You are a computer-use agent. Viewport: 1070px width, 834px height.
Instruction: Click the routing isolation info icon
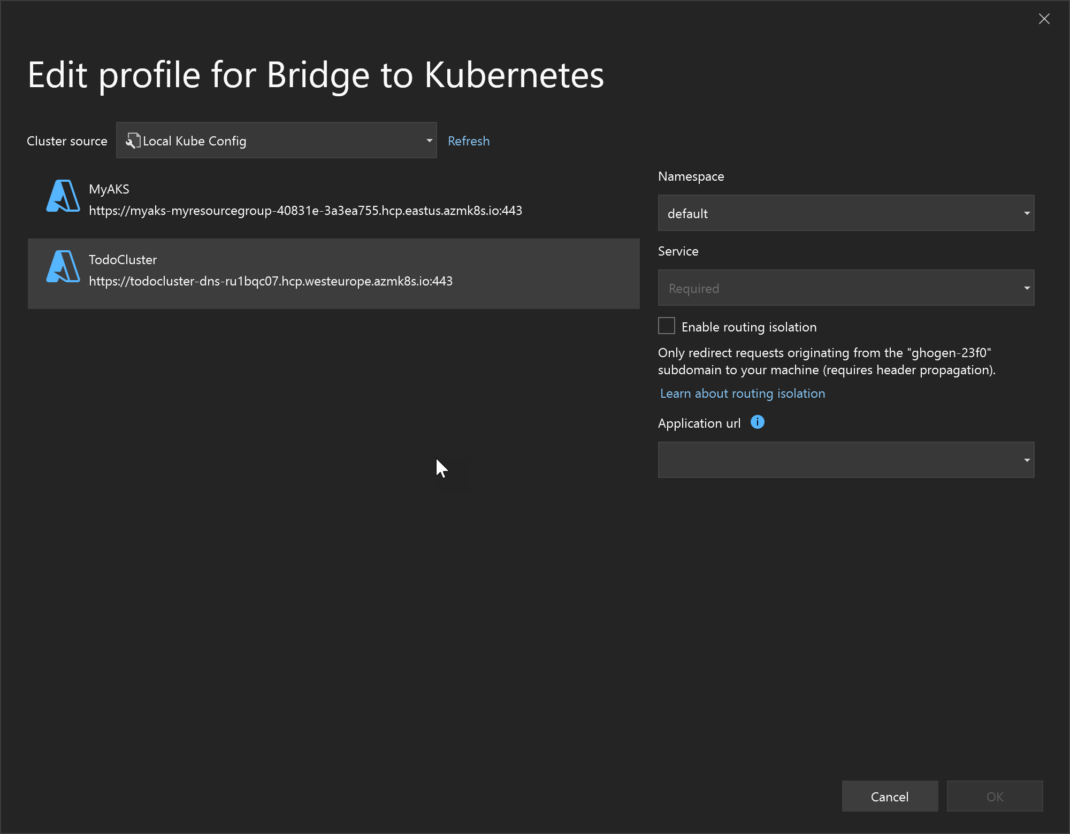[x=755, y=423]
